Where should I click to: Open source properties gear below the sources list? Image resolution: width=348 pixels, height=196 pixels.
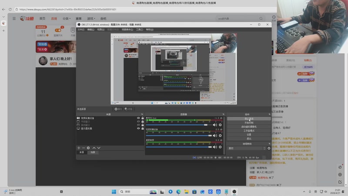(88, 148)
